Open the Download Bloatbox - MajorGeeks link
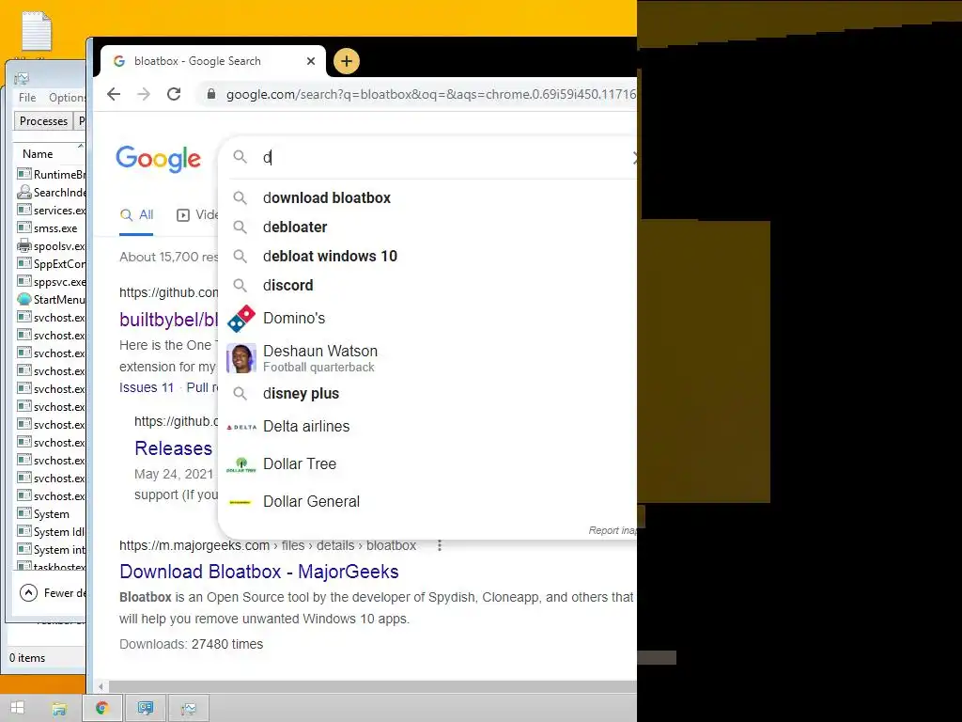Image resolution: width=962 pixels, height=722 pixels. (x=259, y=572)
